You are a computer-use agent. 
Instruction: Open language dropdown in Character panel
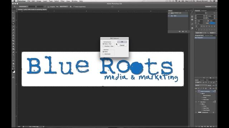[201, 33]
